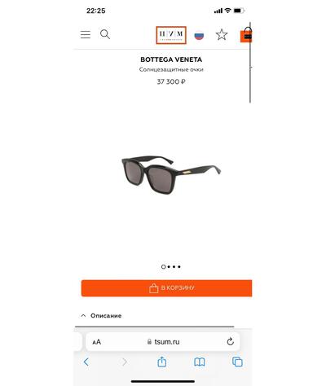The width and height of the screenshot is (326, 386).
Task: Open Safari bookmarks book icon
Action: 200,362
